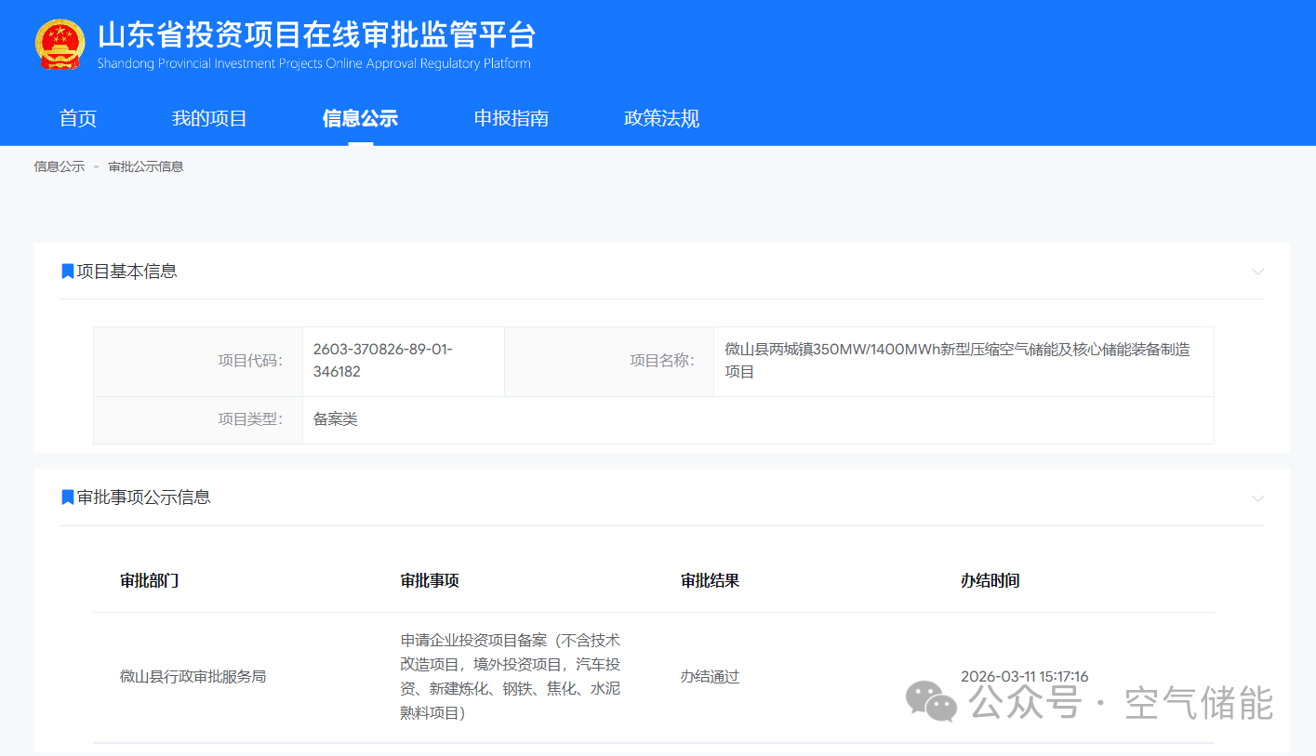Click the 审批公示信息 breadcrumb item
The image size is (1316, 756).
[x=146, y=166]
